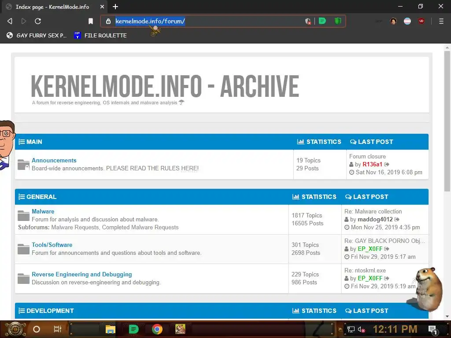Click the green note extension icon in address bar
The image size is (451, 338).
click(x=322, y=21)
